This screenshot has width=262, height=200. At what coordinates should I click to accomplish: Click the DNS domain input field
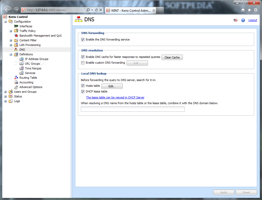tap(133, 109)
